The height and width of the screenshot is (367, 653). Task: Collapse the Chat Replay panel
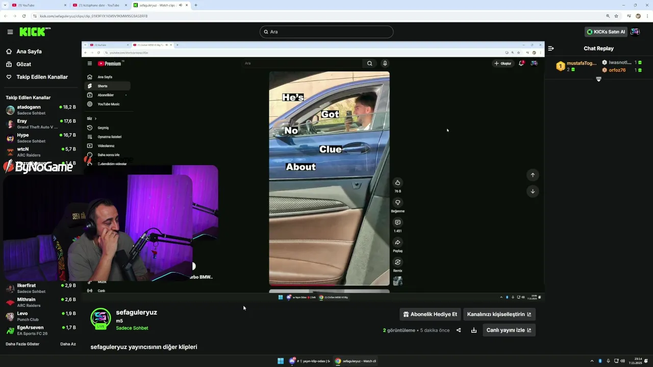coord(551,48)
